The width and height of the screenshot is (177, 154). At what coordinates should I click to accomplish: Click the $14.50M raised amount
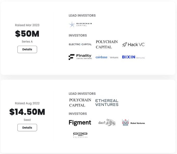(x=27, y=112)
